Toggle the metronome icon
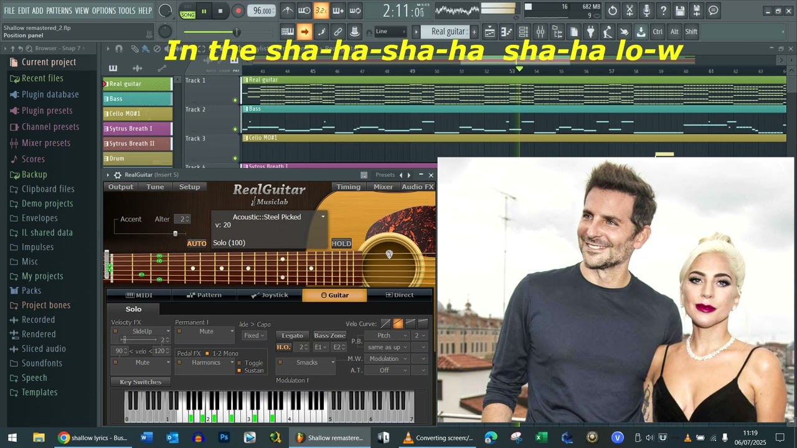The width and height of the screenshot is (797, 448). tap(287, 11)
